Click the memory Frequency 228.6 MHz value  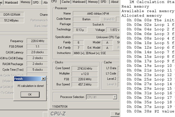[x=37, y=41]
